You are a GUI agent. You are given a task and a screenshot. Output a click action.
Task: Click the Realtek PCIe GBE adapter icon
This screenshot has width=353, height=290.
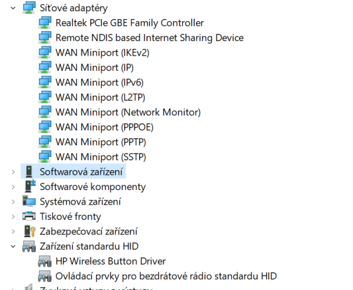click(45, 23)
